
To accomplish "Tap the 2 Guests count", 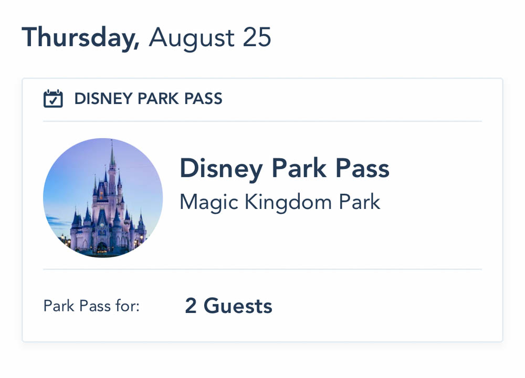I will coord(228,306).
